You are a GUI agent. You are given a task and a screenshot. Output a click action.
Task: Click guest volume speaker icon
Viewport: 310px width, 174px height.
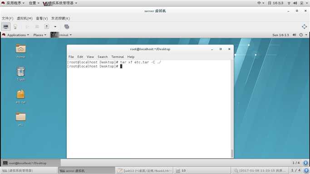tap(295, 35)
